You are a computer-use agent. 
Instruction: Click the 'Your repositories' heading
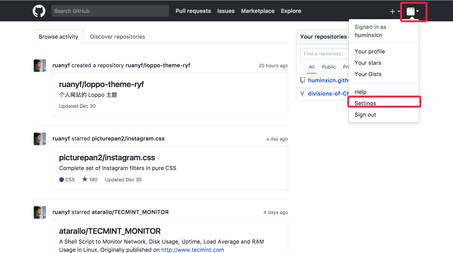pyautogui.click(x=323, y=36)
